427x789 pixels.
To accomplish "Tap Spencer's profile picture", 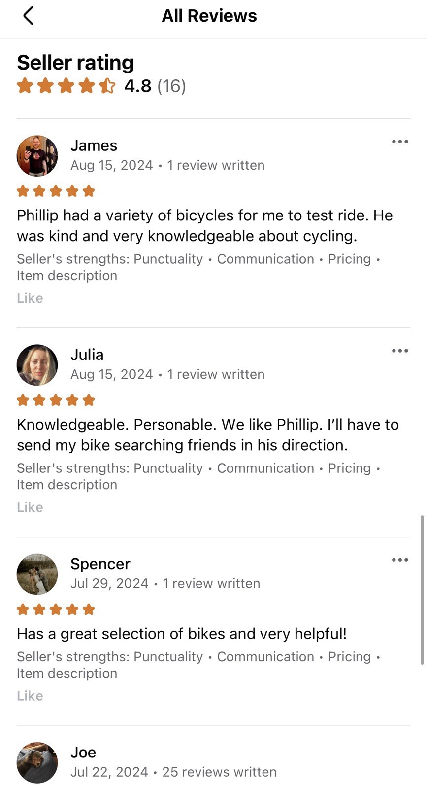I will click(37, 574).
